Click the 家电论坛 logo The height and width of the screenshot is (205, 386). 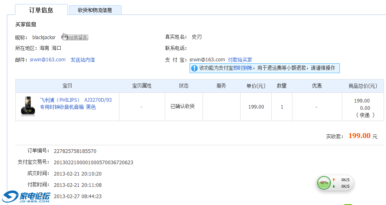26,197
